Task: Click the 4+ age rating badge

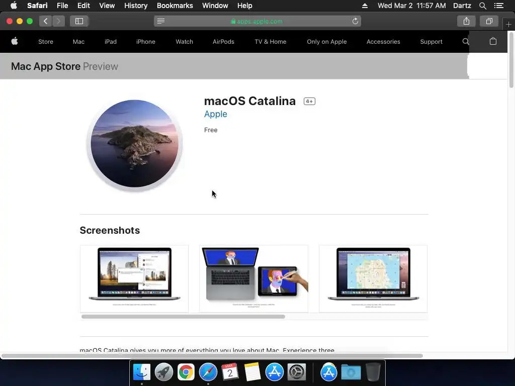Action: pos(309,102)
